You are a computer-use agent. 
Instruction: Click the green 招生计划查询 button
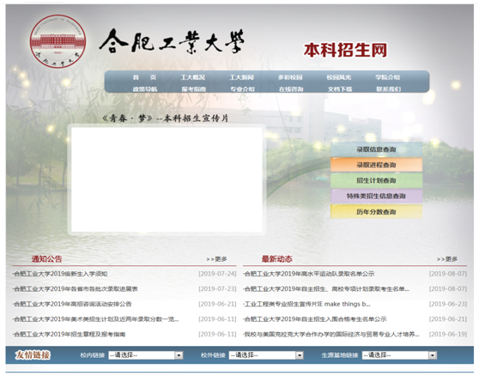pyautogui.click(x=376, y=180)
